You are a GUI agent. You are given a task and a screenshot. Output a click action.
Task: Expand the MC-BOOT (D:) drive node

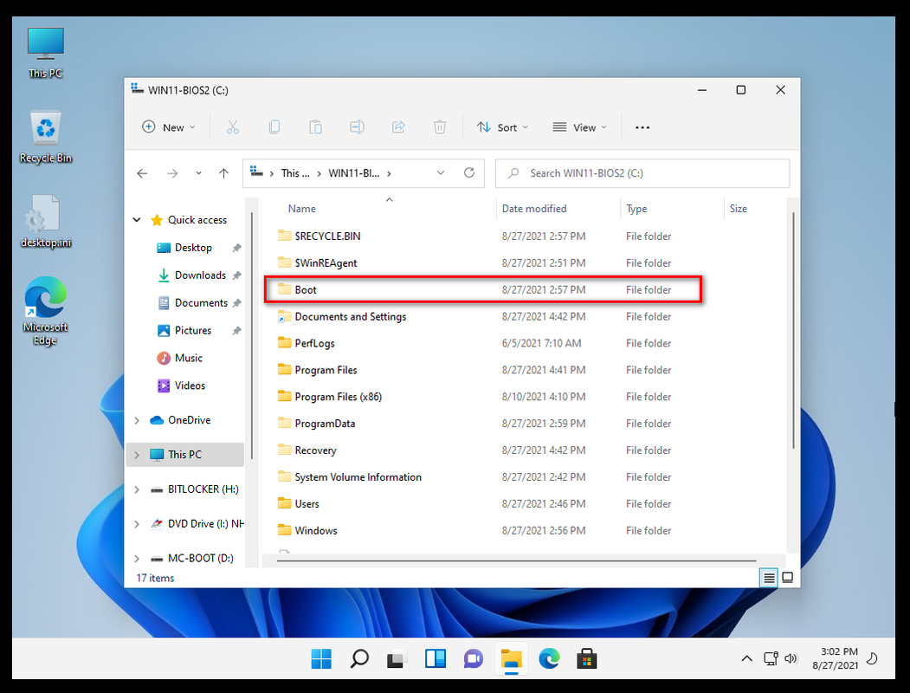[137, 559]
